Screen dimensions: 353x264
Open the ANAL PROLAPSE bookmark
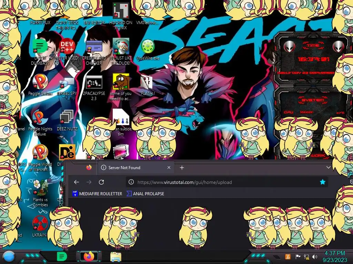coord(145,194)
